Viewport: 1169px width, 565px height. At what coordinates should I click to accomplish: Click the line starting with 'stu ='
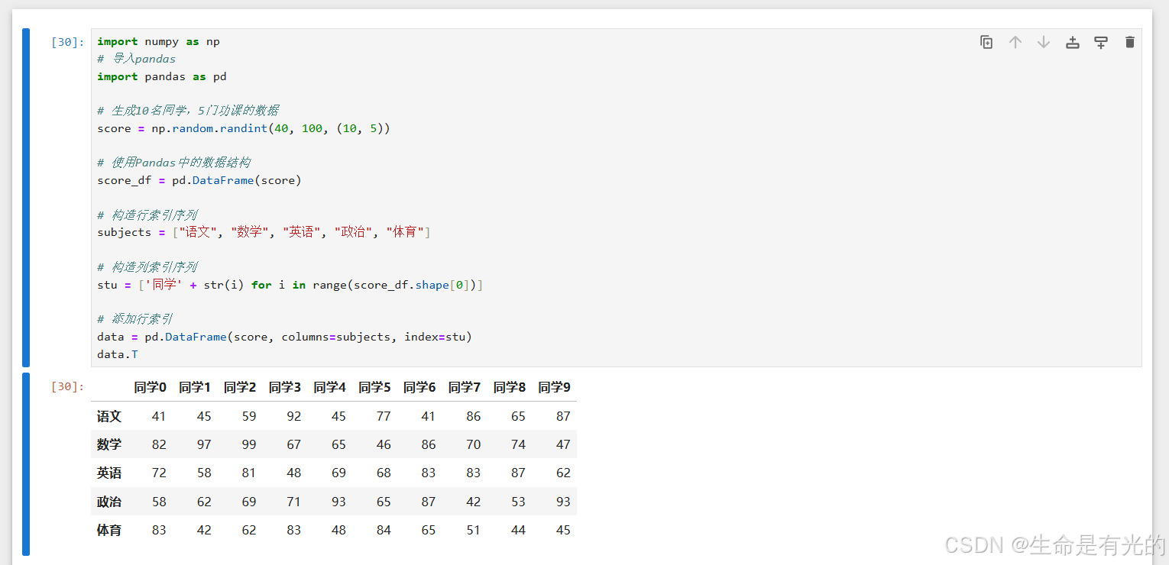point(290,285)
